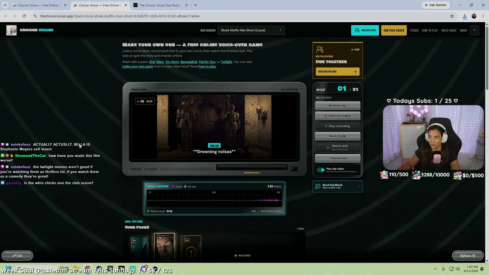Go to the Studio menu item
This screenshot has width=489, height=275.
click(x=414, y=31)
